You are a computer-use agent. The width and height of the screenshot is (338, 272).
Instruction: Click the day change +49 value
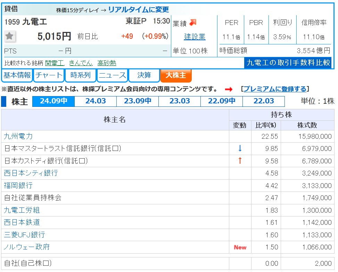click(x=127, y=36)
